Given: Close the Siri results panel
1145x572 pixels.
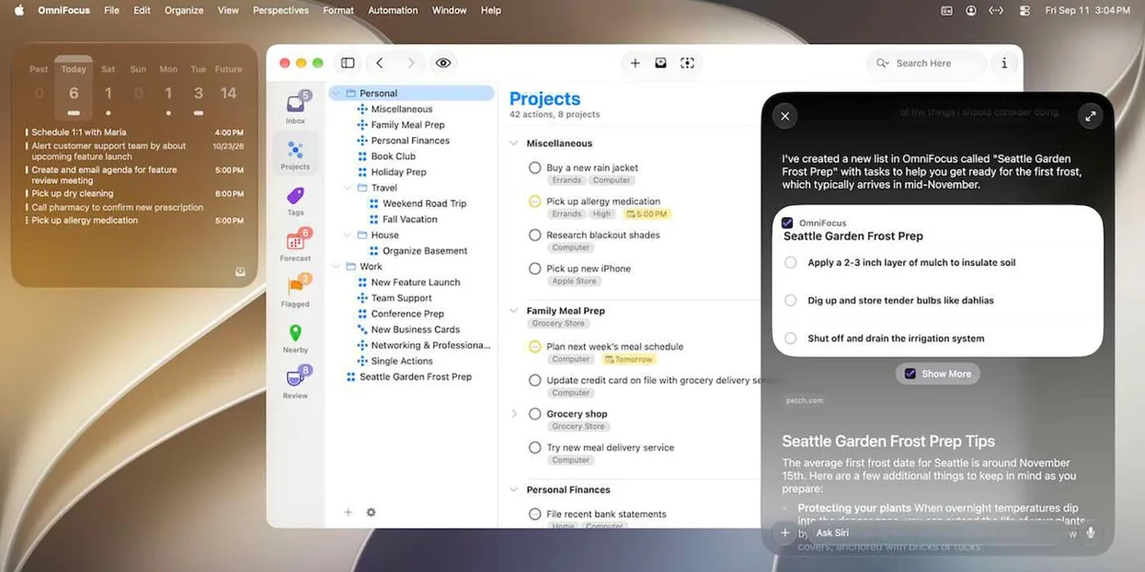Looking at the screenshot, I should [x=785, y=116].
